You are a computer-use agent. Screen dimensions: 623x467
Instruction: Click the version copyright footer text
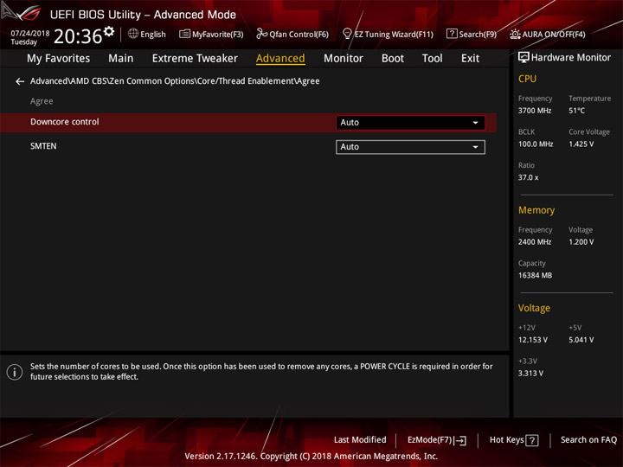tap(311, 457)
